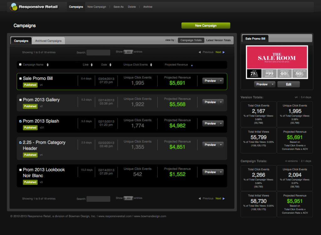View by Campaign Totals
Image resolution: width=321 pixels, height=235 pixels.
(191, 40)
